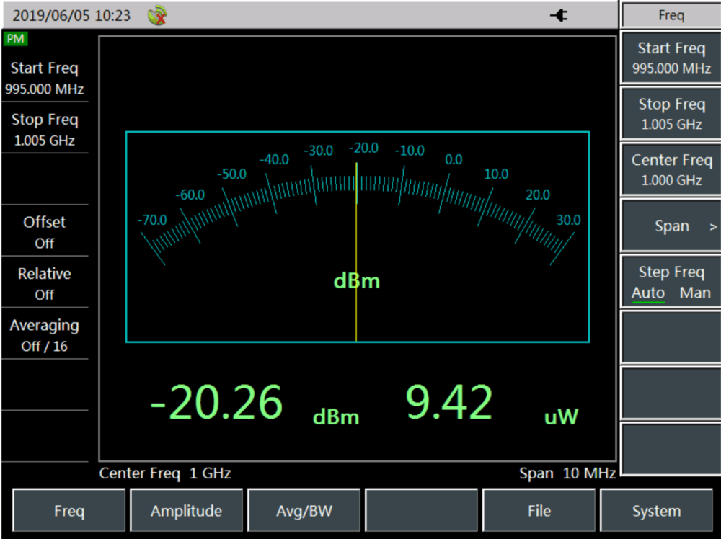Click the power plug icon

tap(559, 16)
